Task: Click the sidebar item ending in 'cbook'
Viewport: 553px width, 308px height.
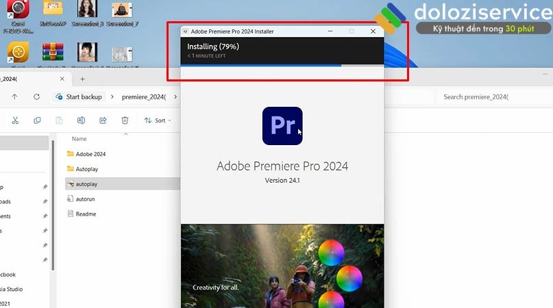Action: 8,274
